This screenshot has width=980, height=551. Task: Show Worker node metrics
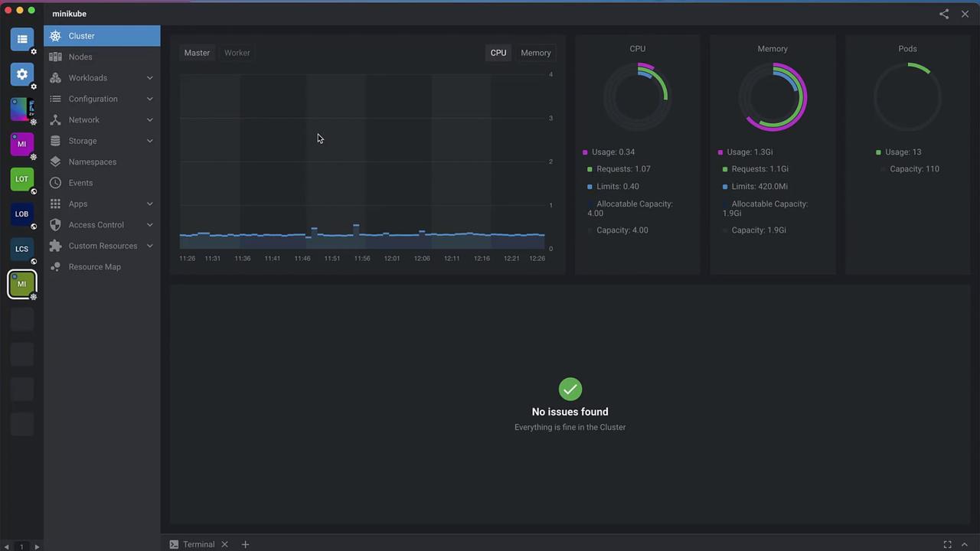pyautogui.click(x=237, y=53)
